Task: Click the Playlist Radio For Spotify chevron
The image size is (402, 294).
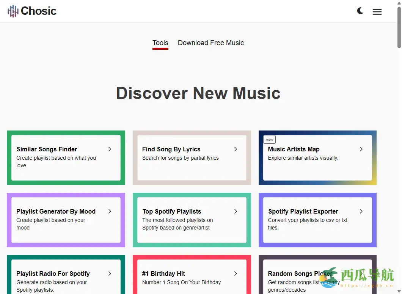Action: (110, 274)
